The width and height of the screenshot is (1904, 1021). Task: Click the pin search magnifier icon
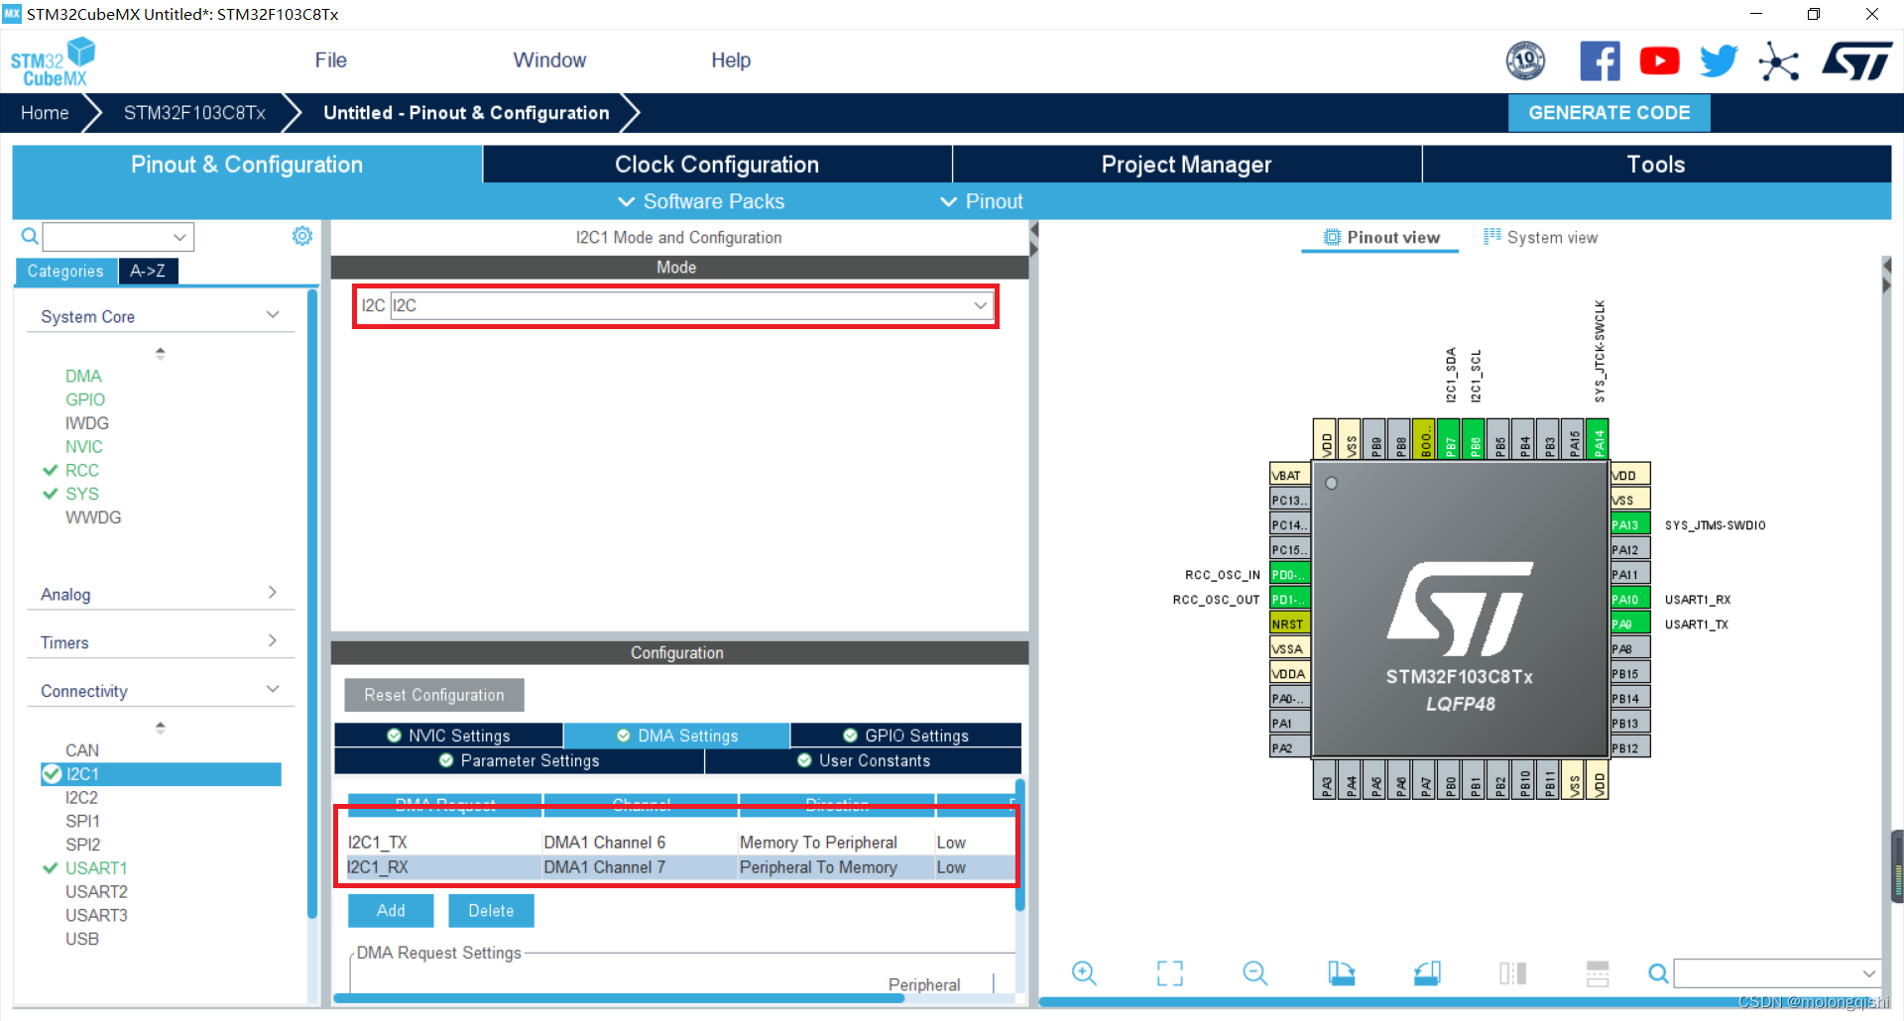1657,973
